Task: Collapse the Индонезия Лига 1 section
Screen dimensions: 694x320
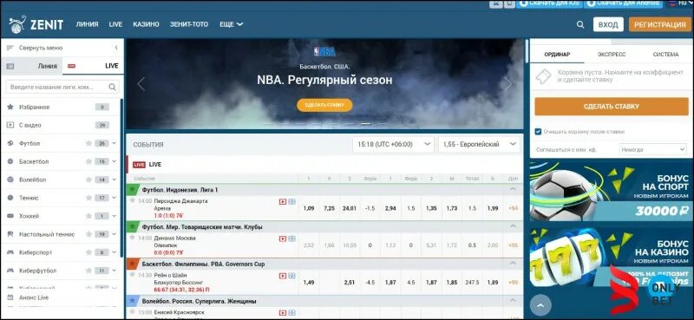Action: pyautogui.click(x=513, y=189)
